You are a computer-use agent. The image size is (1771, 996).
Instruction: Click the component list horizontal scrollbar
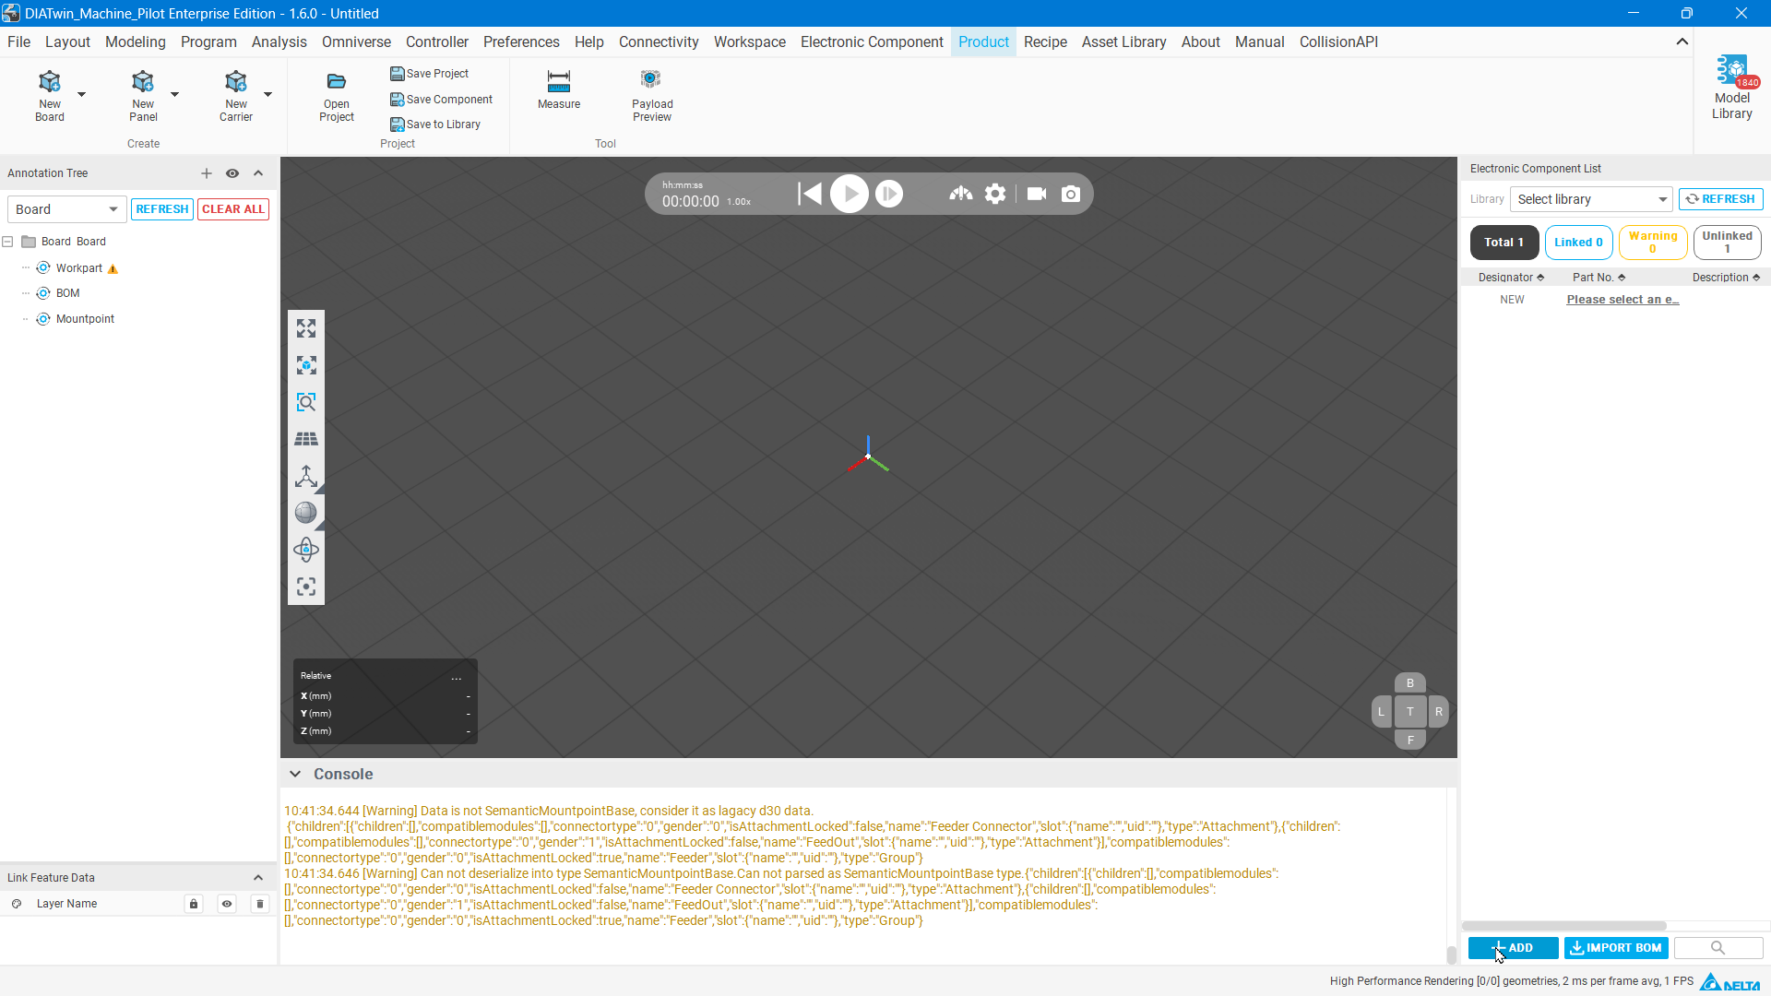1564,926
